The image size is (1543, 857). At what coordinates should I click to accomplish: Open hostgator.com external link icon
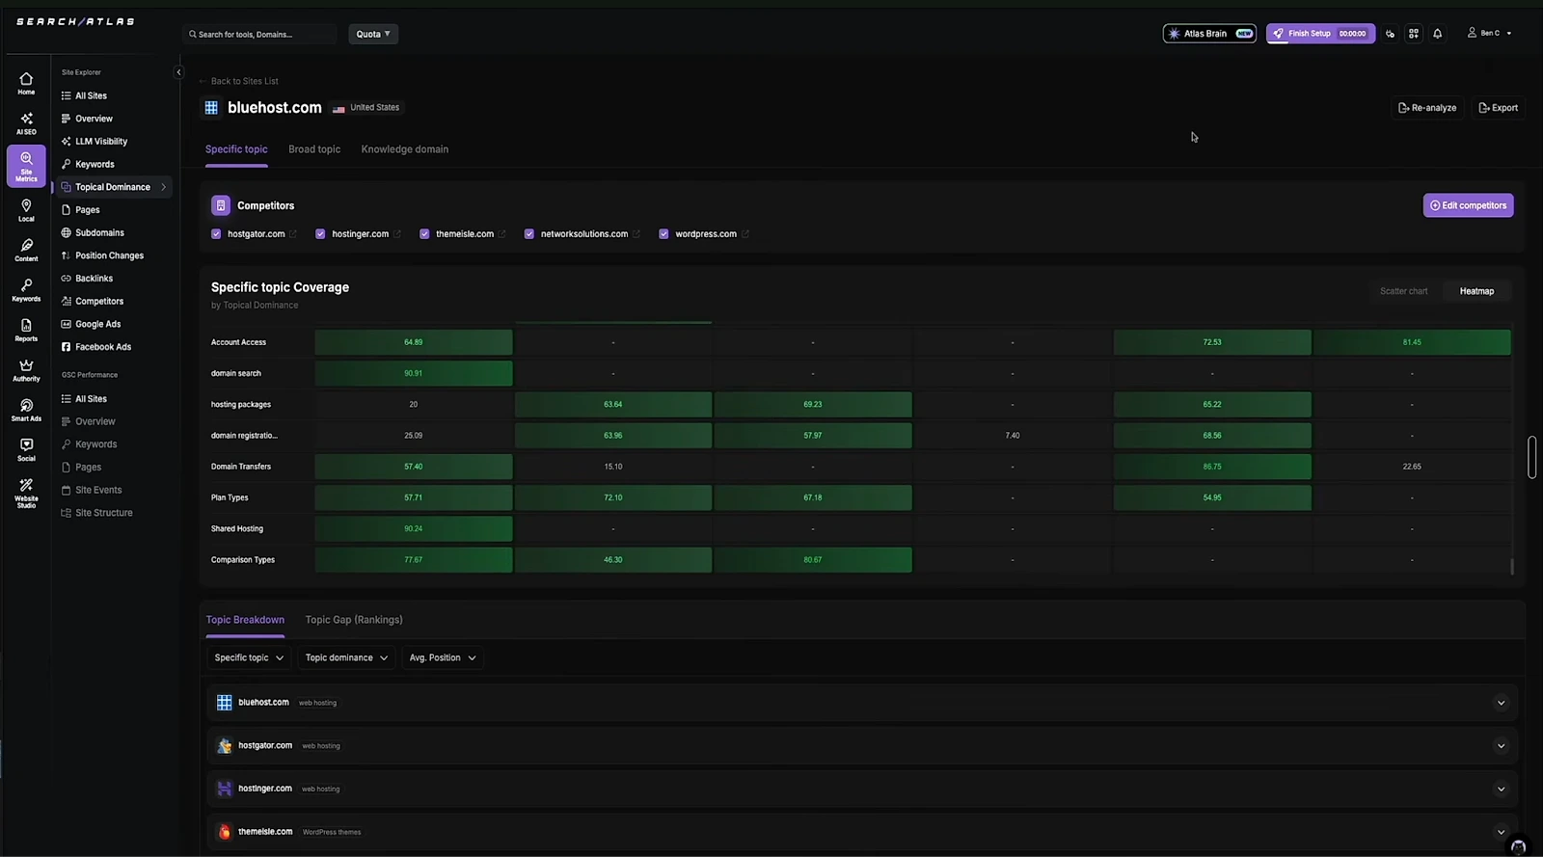[293, 234]
